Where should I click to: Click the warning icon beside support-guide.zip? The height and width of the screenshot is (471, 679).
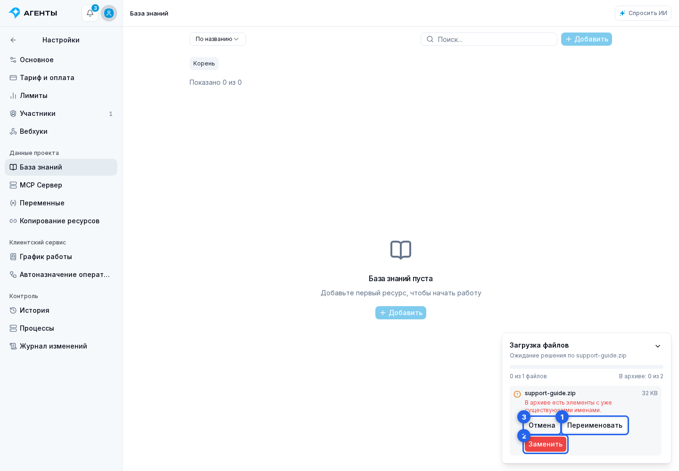coord(517,394)
